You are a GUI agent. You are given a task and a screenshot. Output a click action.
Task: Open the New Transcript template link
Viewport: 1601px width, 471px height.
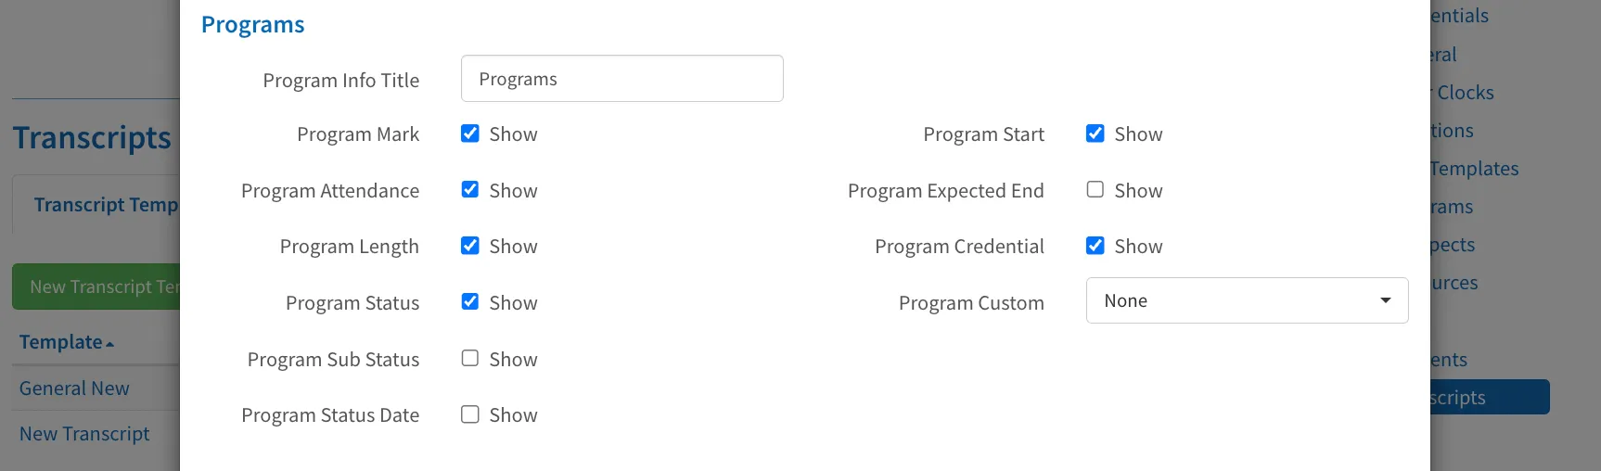click(x=84, y=434)
